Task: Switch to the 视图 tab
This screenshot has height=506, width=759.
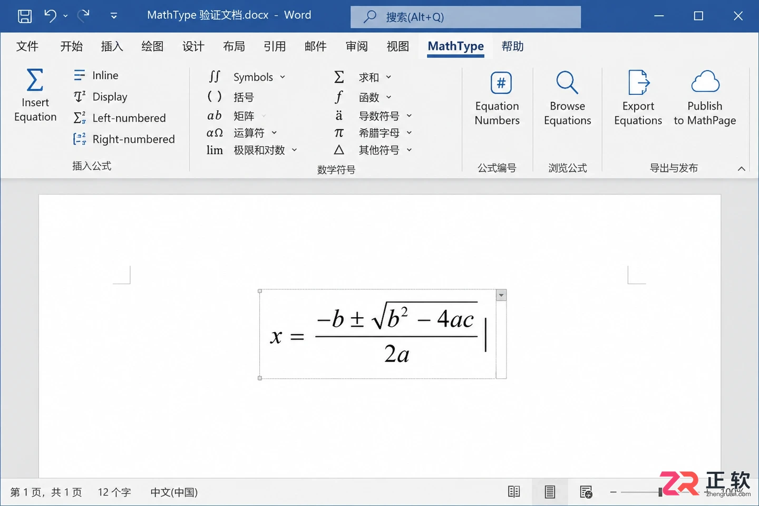Action: (x=397, y=46)
